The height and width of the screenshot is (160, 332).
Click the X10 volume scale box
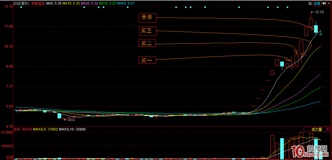tap(10, 157)
